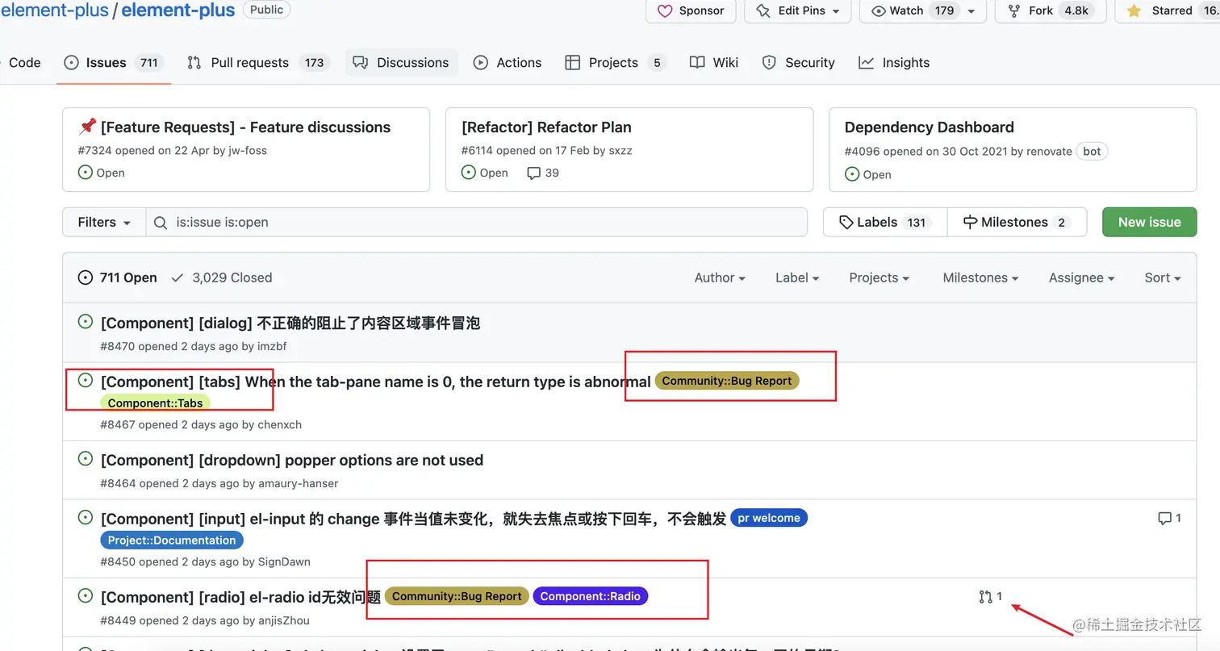Click the chenxch author link
This screenshot has height=651, width=1220.
280,424
